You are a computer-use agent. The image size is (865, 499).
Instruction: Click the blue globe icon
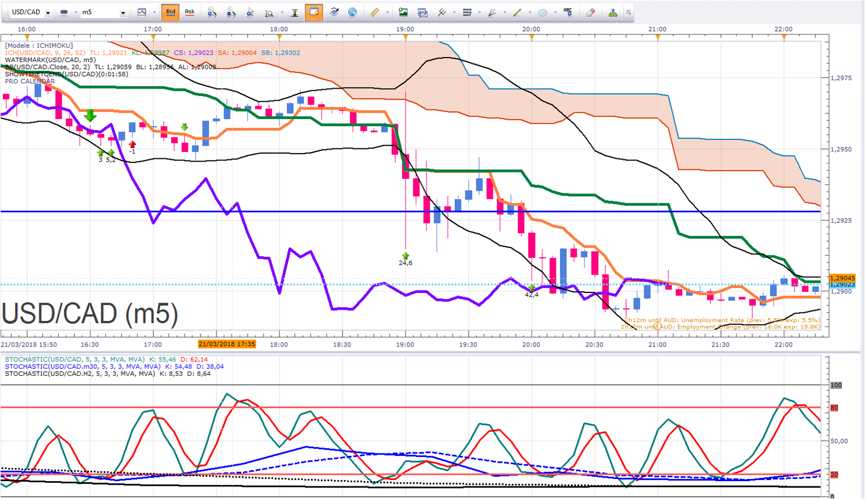pyautogui.click(x=352, y=12)
